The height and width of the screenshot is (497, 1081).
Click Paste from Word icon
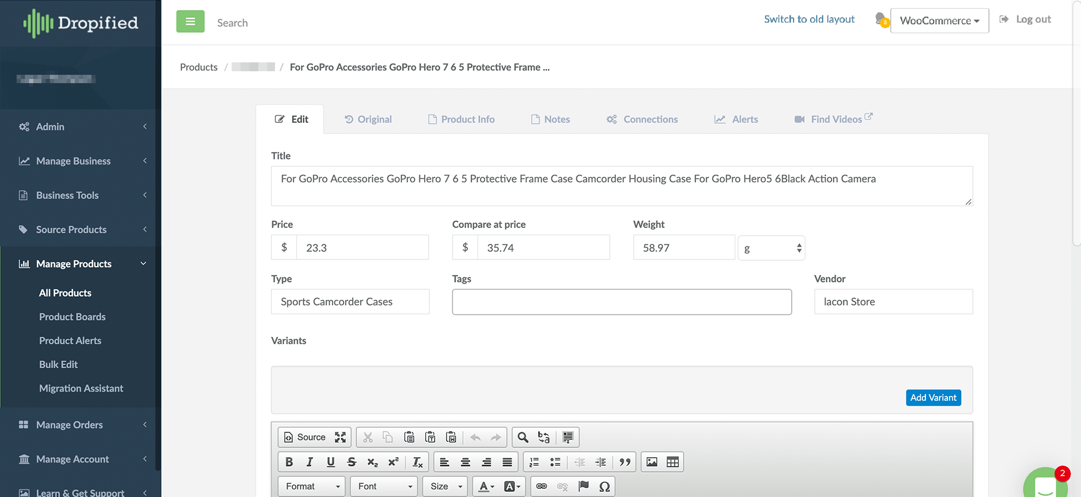point(451,438)
